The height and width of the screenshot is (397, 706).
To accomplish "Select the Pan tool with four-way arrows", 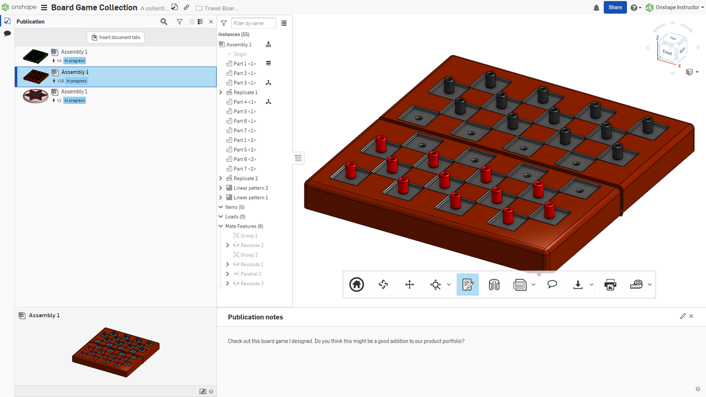I will 409,285.
